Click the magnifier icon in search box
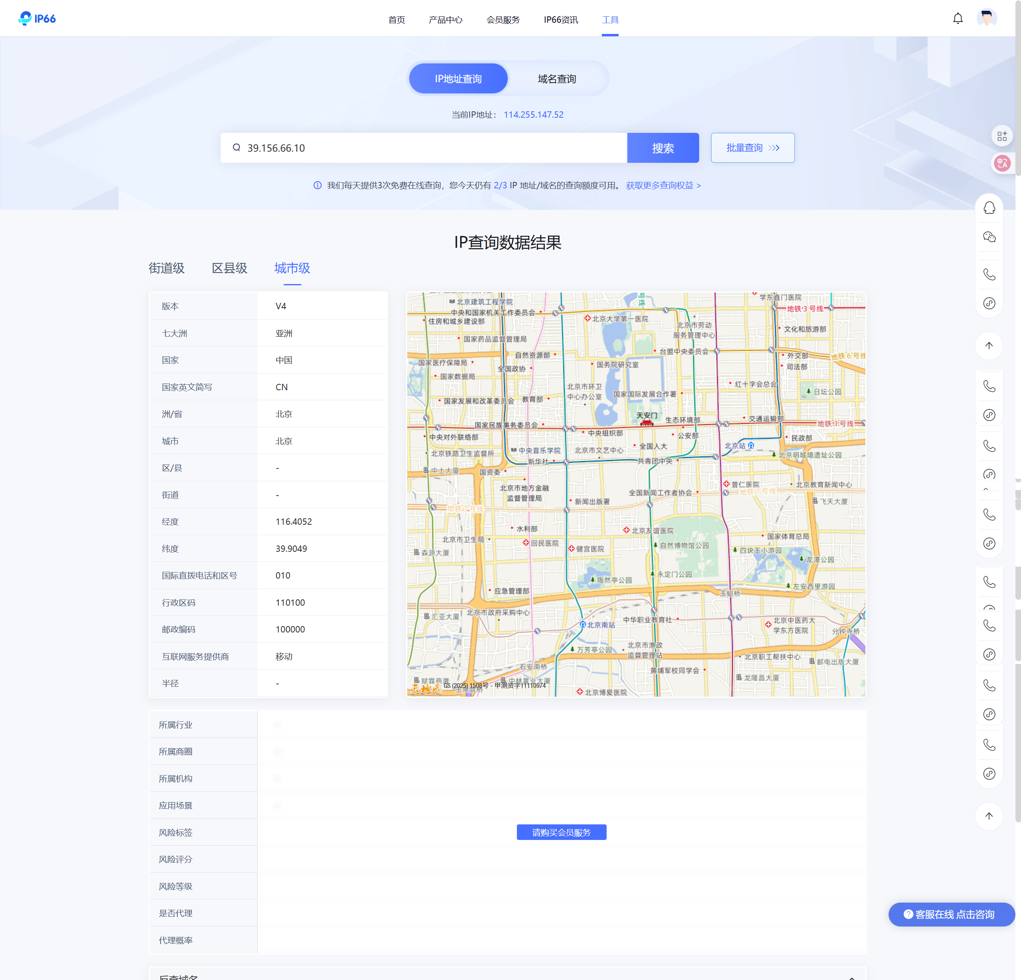1021x980 pixels. point(237,148)
